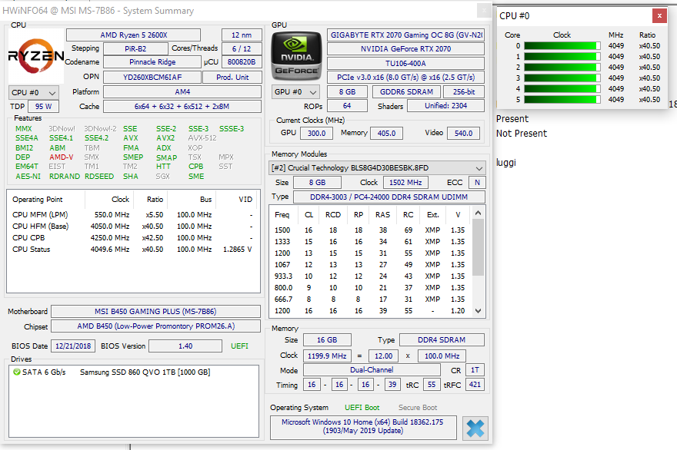Click the Pinnacle Ridge codename field
Viewport: 677px width, 450px height.
[152, 62]
